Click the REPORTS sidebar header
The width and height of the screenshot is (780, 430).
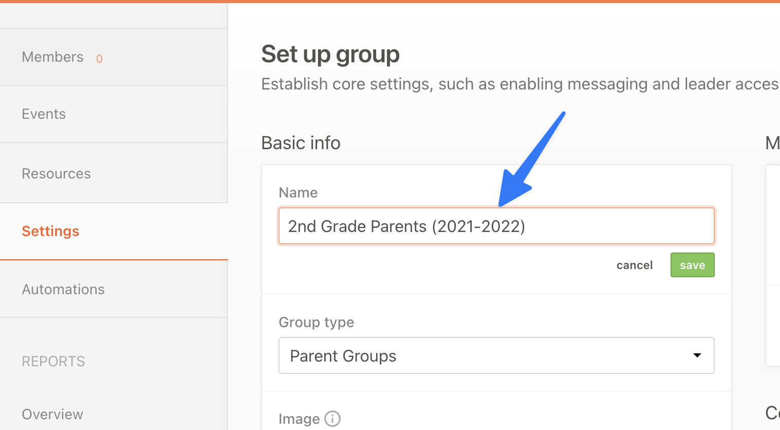(x=53, y=362)
